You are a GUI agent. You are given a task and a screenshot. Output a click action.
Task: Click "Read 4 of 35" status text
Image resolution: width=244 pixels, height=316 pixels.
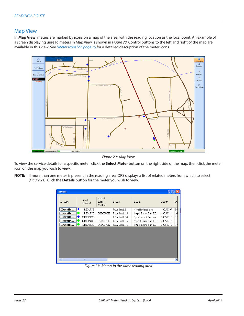click(76, 151)
